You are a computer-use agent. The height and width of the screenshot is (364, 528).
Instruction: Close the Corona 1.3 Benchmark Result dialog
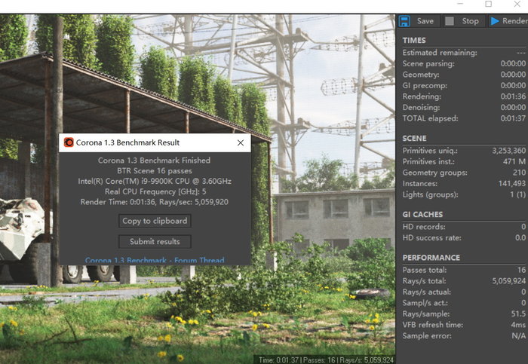[241, 142]
